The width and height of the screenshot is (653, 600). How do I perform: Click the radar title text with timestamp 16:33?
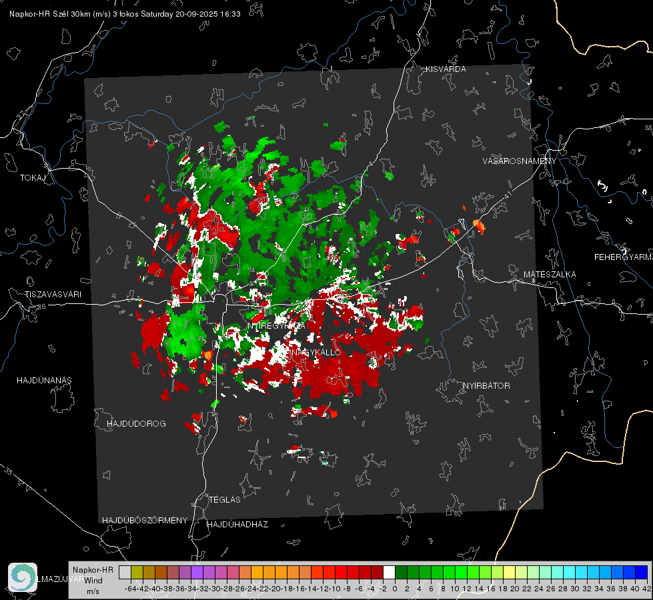tap(125, 14)
